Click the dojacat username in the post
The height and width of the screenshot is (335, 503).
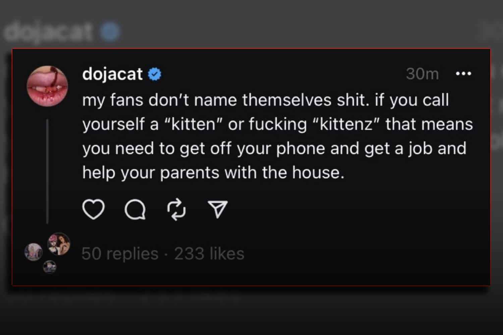[112, 74]
